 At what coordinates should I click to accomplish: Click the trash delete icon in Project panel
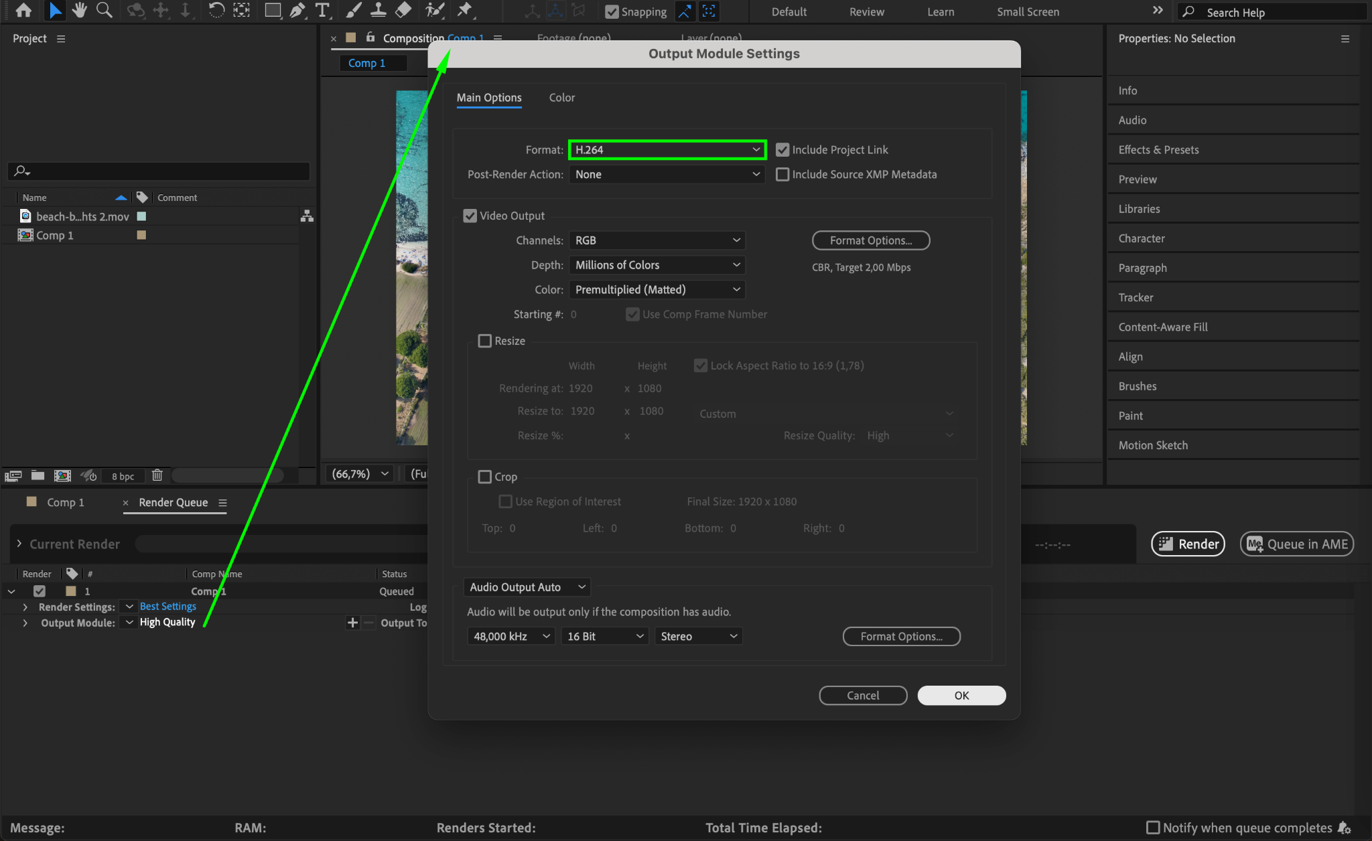point(157,475)
